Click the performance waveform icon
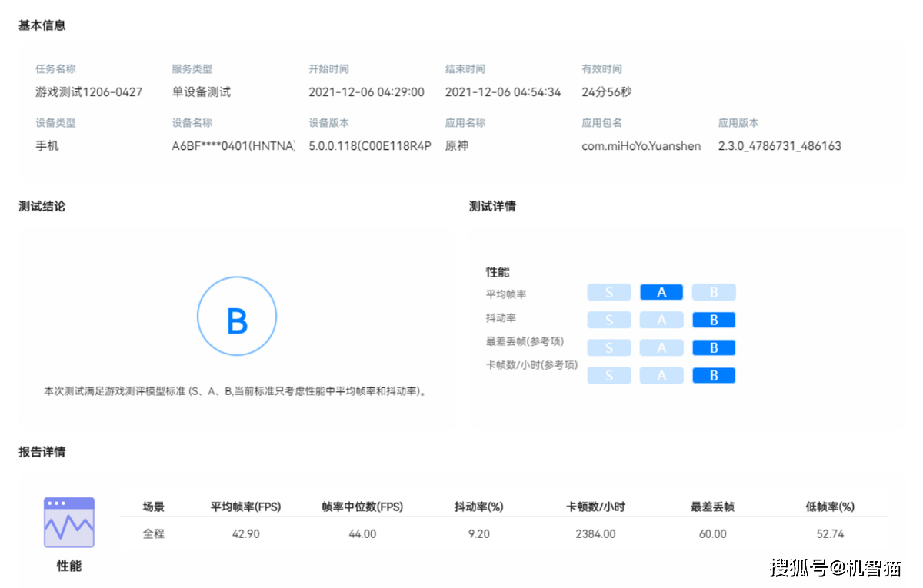Screen dimensions: 923x588 point(69,523)
